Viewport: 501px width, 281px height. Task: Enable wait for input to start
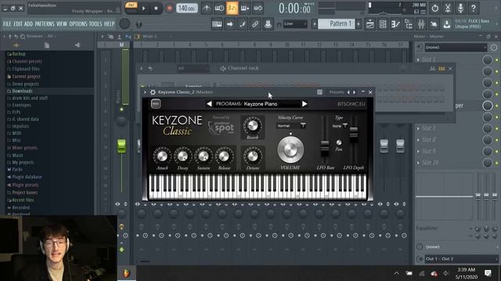point(219,9)
